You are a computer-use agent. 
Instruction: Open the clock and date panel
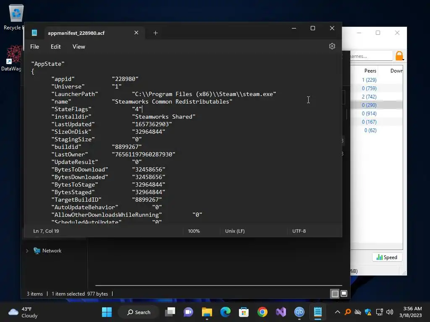click(x=411, y=312)
